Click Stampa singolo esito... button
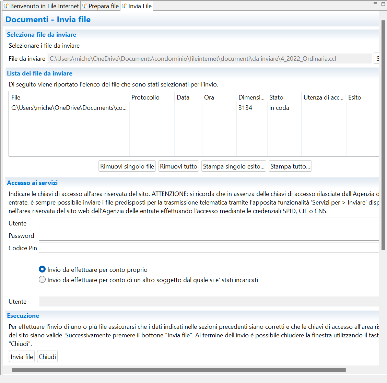Screen dimensions: 387x383 (234, 166)
